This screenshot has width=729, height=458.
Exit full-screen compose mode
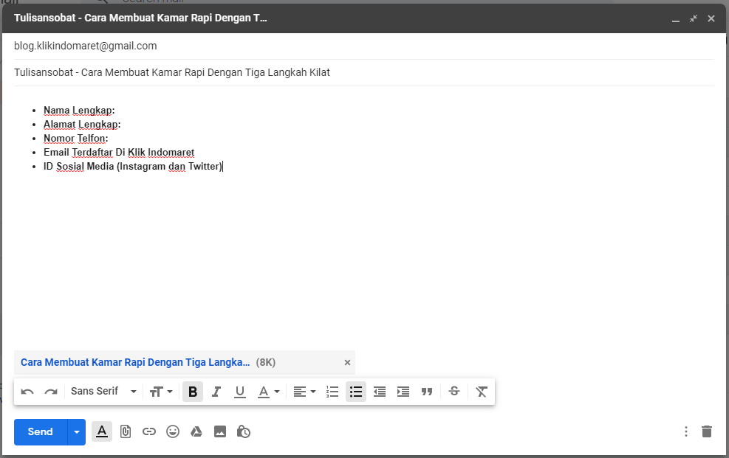[x=694, y=18]
